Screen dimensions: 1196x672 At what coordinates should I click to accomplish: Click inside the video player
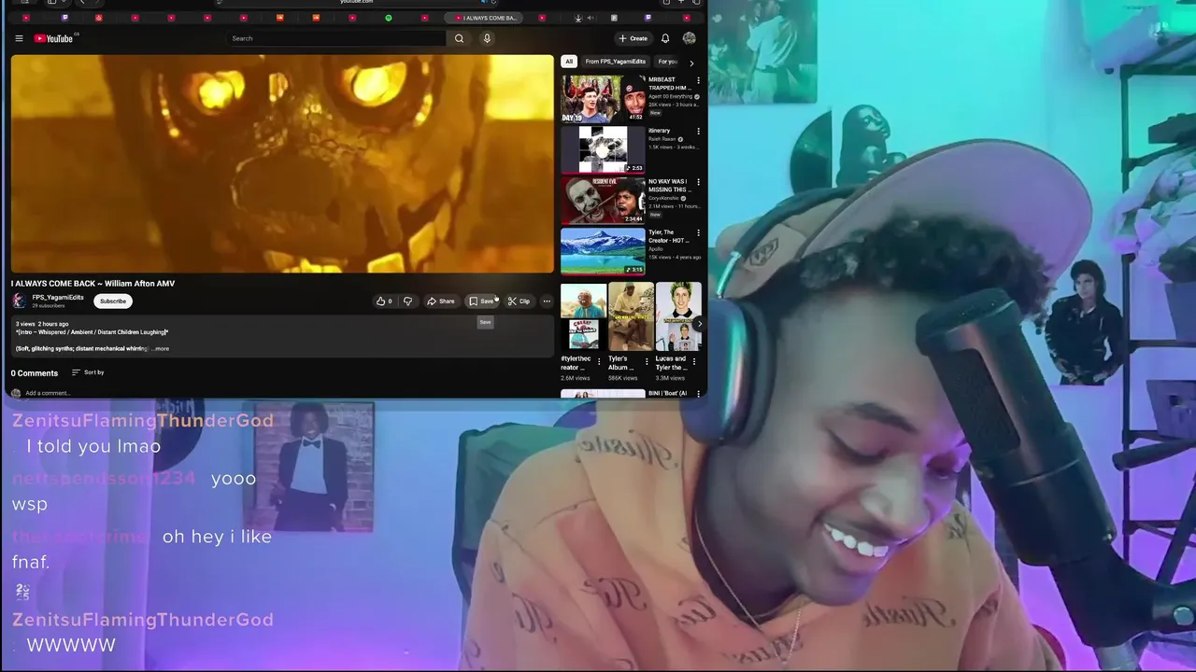point(282,163)
